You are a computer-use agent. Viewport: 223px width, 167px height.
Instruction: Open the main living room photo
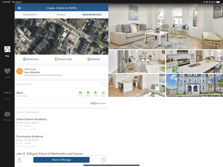166,26
